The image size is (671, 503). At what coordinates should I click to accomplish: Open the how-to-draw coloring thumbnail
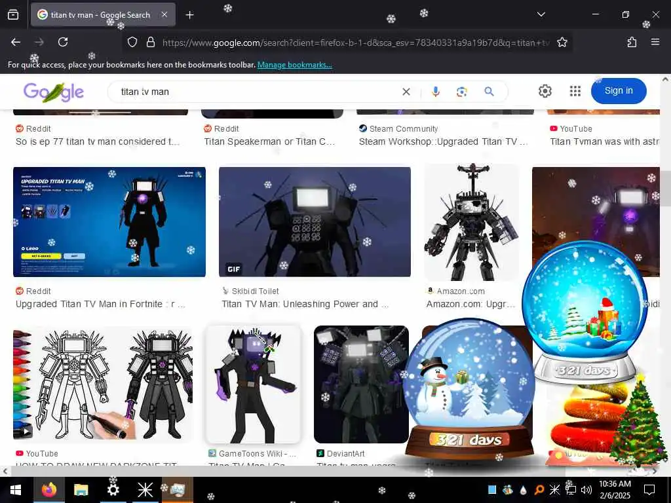(x=103, y=384)
